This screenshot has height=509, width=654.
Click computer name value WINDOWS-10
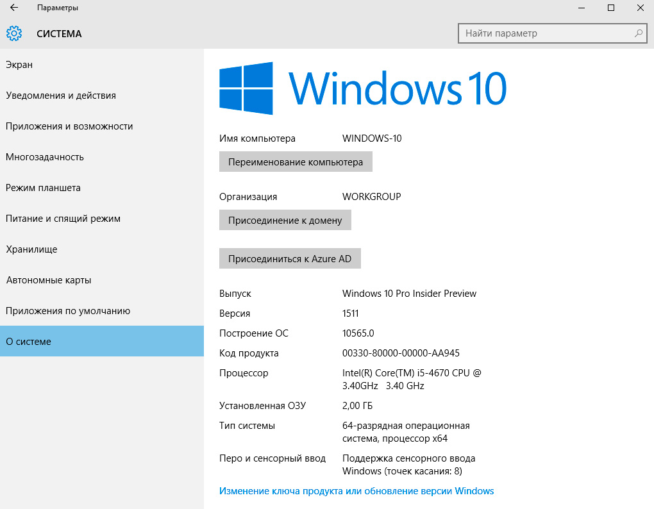pyautogui.click(x=372, y=138)
